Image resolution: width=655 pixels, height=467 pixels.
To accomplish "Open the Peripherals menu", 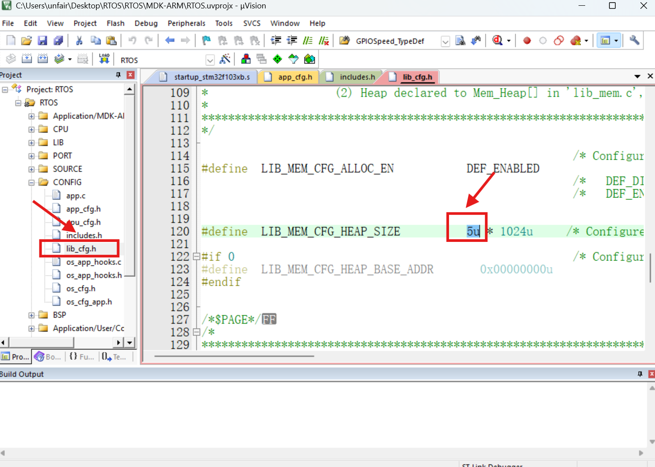I will click(187, 23).
